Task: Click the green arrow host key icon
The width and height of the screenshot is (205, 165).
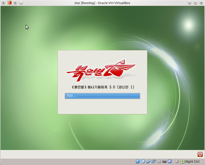Action: tap(182, 161)
